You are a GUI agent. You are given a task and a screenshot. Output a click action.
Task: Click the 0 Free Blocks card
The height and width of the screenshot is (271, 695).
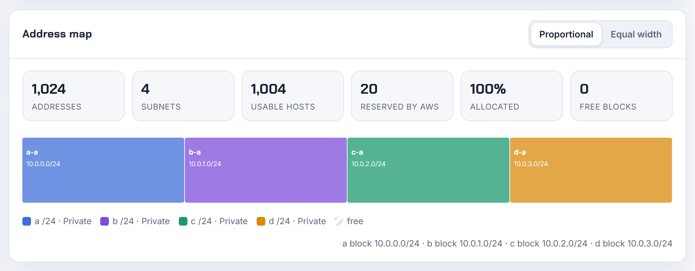coord(621,96)
